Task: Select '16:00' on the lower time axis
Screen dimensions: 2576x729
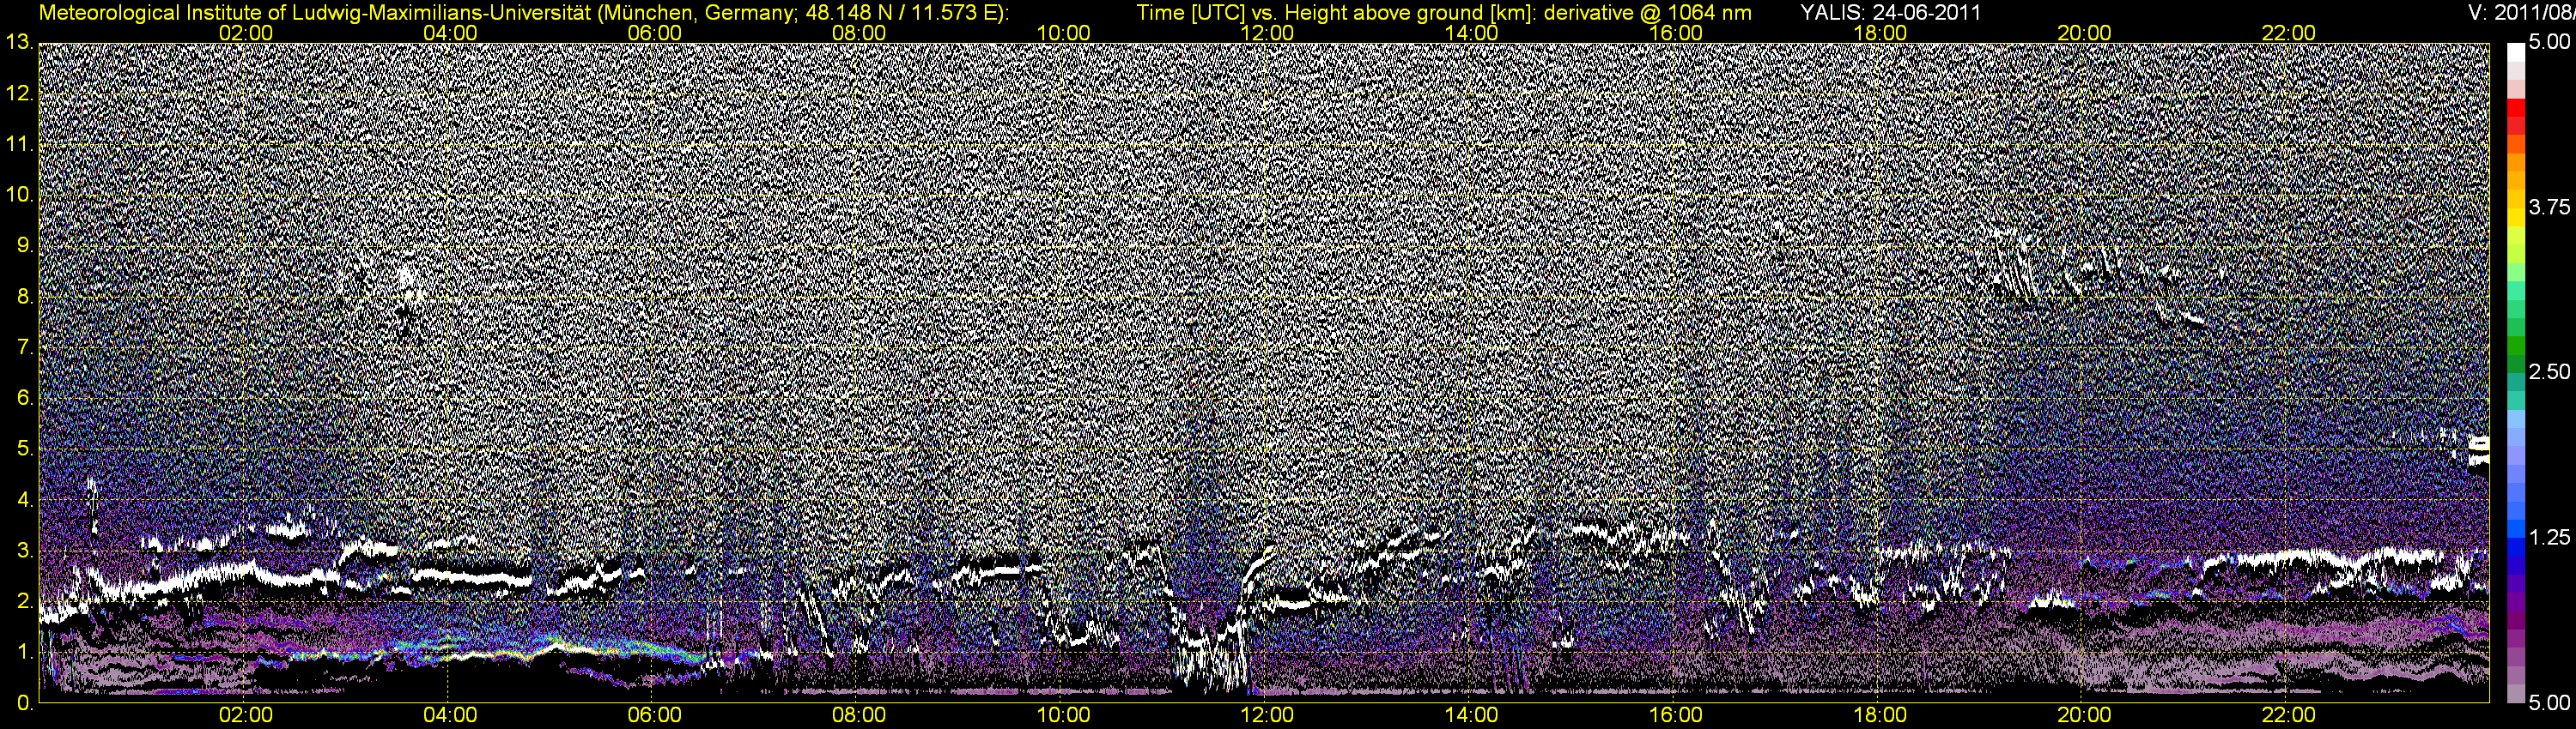Action: [1676, 715]
